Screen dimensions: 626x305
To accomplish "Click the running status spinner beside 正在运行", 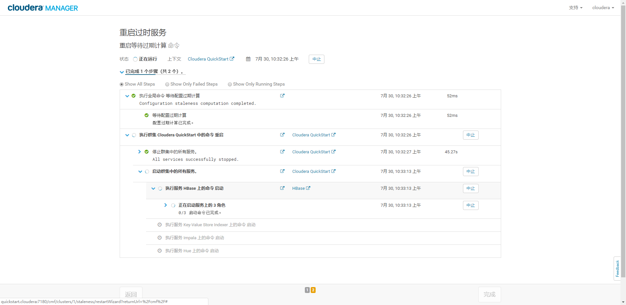I will (135, 59).
